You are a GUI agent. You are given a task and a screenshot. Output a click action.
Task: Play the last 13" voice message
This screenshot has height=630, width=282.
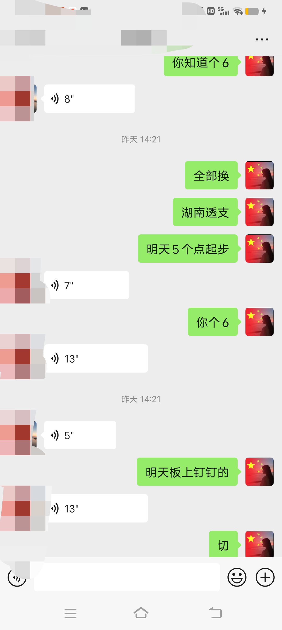pos(97,508)
